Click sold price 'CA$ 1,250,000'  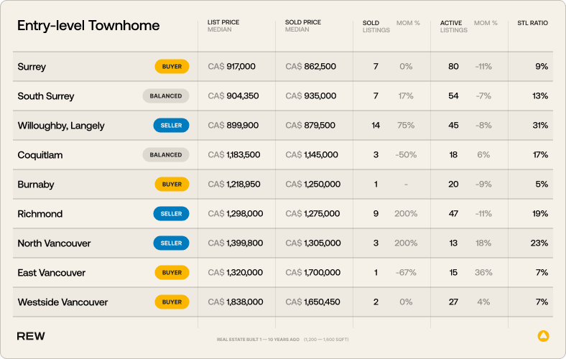[312, 184]
